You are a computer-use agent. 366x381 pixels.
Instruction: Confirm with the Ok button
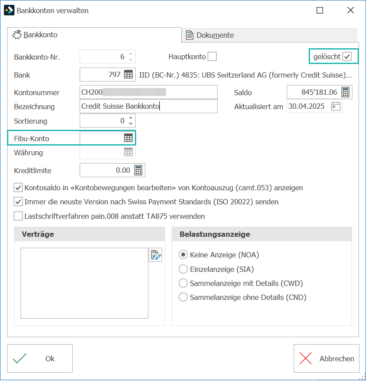[40, 358]
